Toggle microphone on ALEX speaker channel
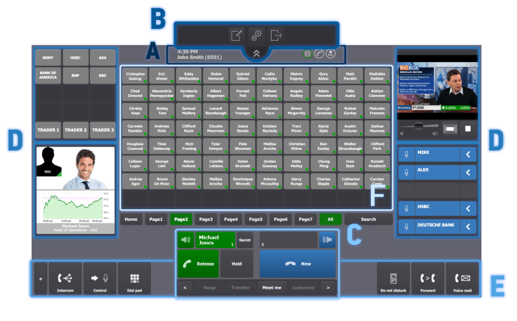The height and width of the screenshot is (321, 517). [406, 172]
